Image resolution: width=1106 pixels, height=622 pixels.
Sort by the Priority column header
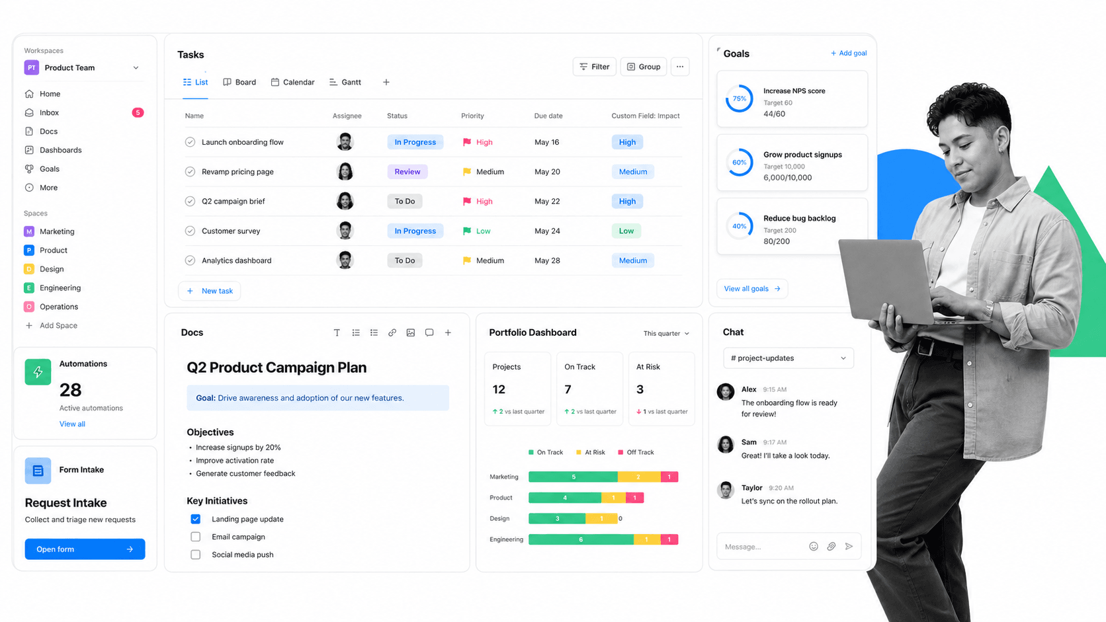472,116
